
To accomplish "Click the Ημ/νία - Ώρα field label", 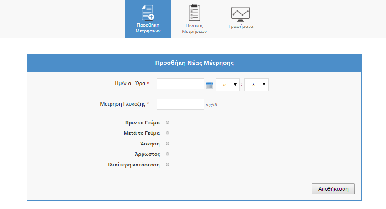I will click(130, 84).
